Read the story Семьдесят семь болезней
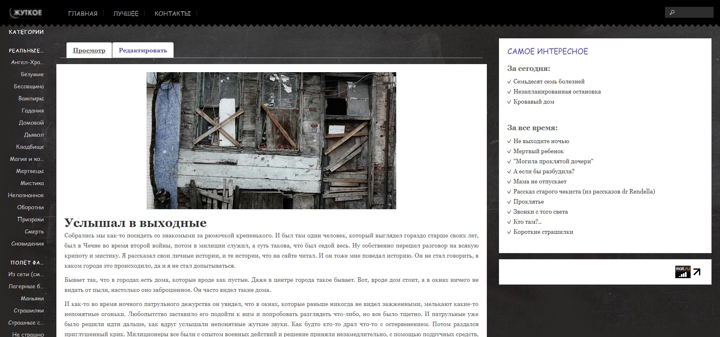720x337 pixels. tap(549, 81)
